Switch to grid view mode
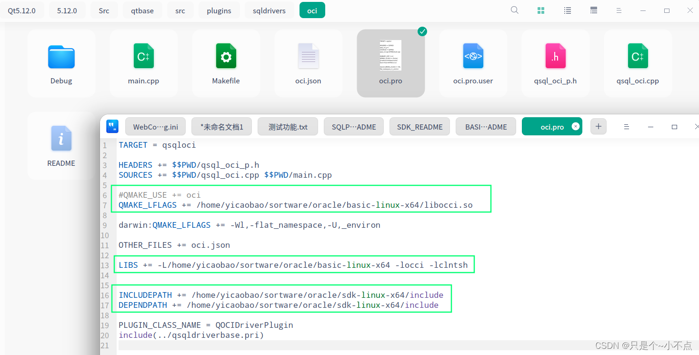This screenshot has height=355, width=699. [540, 10]
